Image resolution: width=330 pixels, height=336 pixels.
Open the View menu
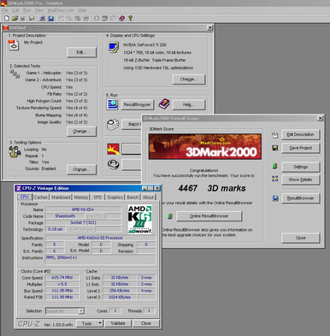39,10
